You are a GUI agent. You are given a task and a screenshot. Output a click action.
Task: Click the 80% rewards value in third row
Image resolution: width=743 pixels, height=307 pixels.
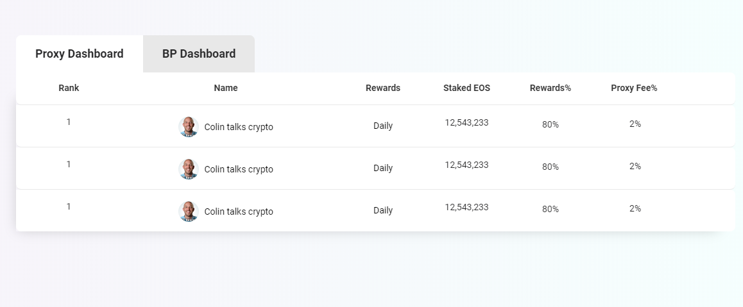[551, 209]
